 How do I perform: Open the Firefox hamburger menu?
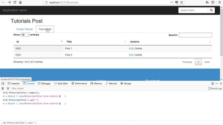220,2
